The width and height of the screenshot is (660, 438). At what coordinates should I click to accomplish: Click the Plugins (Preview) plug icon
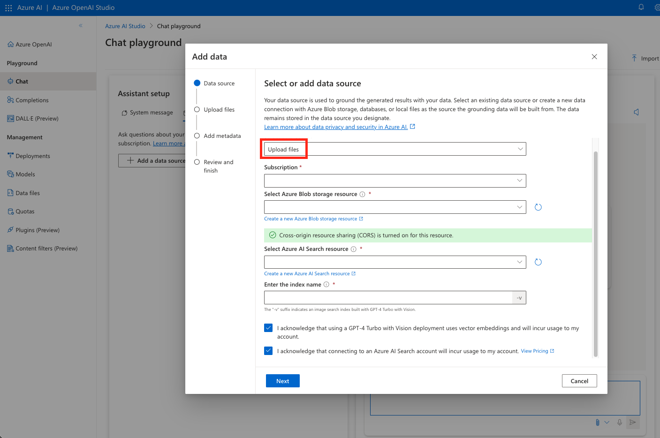pos(10,230)
